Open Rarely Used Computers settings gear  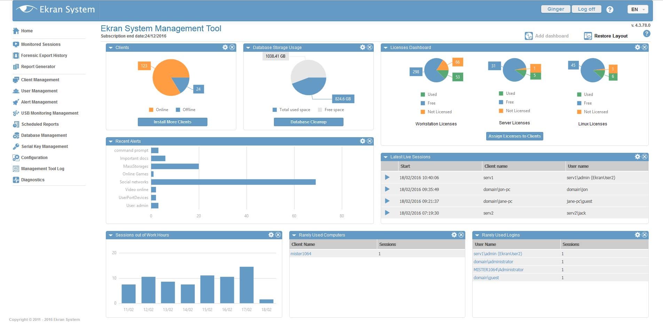tap(454, 235)
